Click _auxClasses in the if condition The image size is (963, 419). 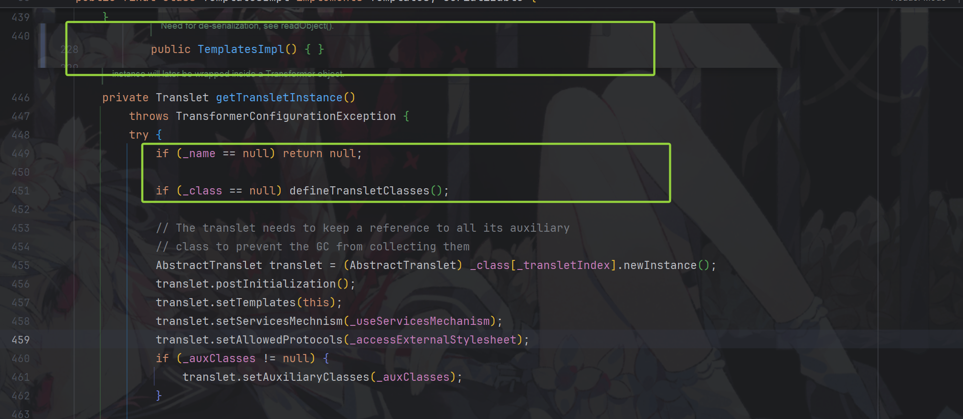219,358
